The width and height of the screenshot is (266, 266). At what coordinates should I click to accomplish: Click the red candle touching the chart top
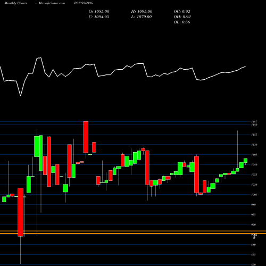(x=86, y=137)
